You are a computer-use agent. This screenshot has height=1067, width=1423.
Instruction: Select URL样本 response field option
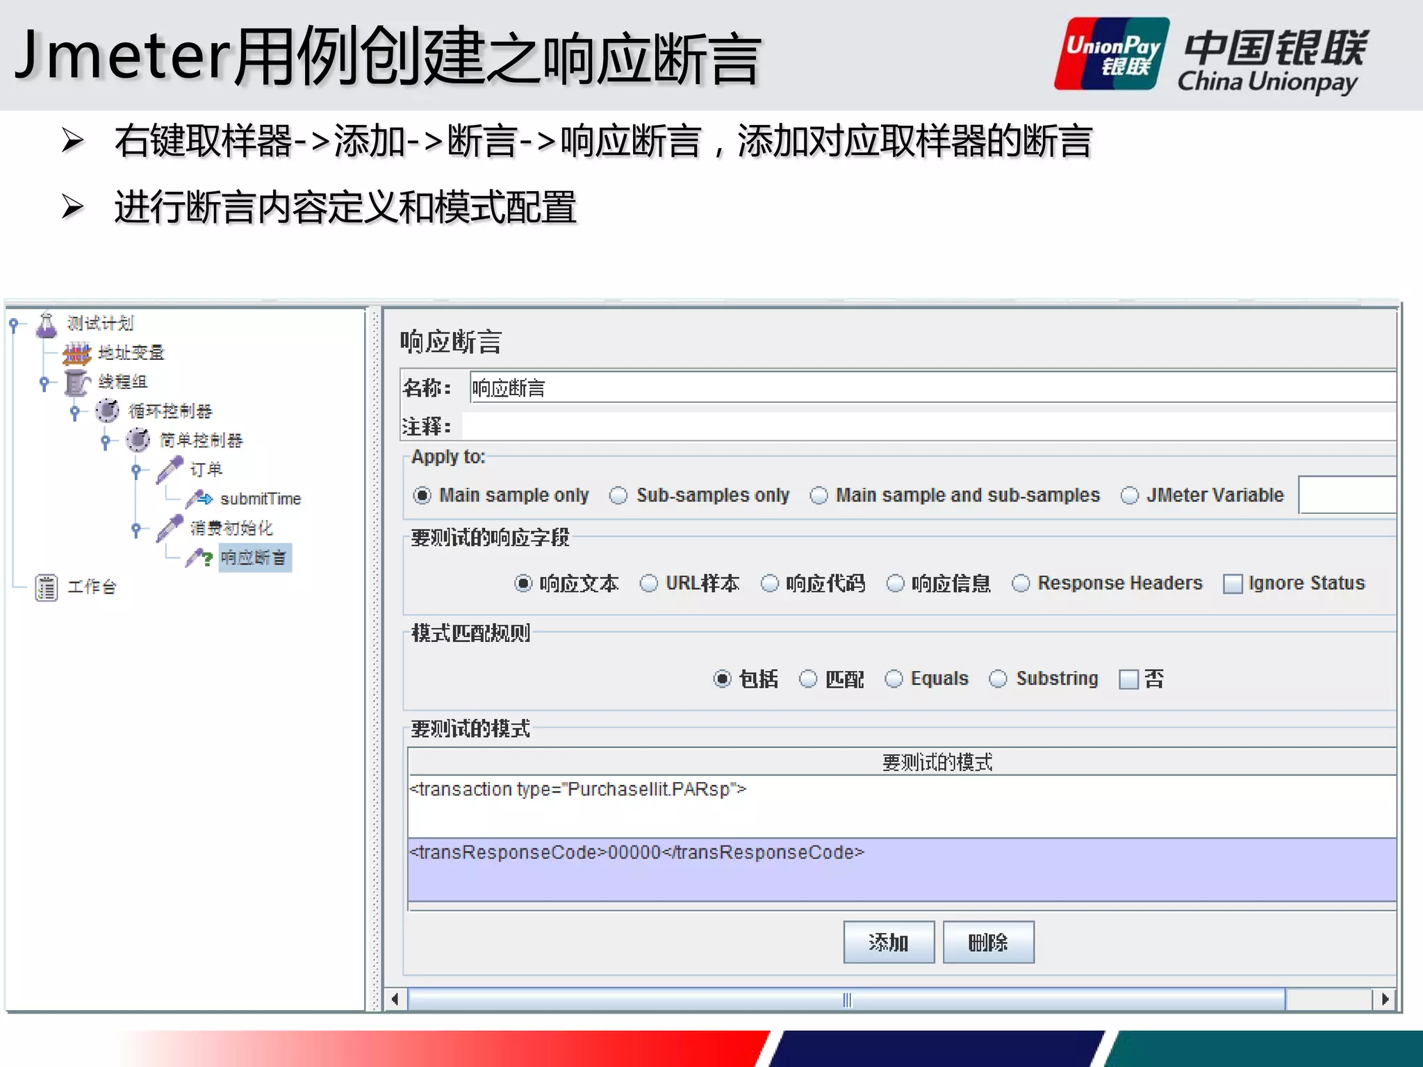649,584
